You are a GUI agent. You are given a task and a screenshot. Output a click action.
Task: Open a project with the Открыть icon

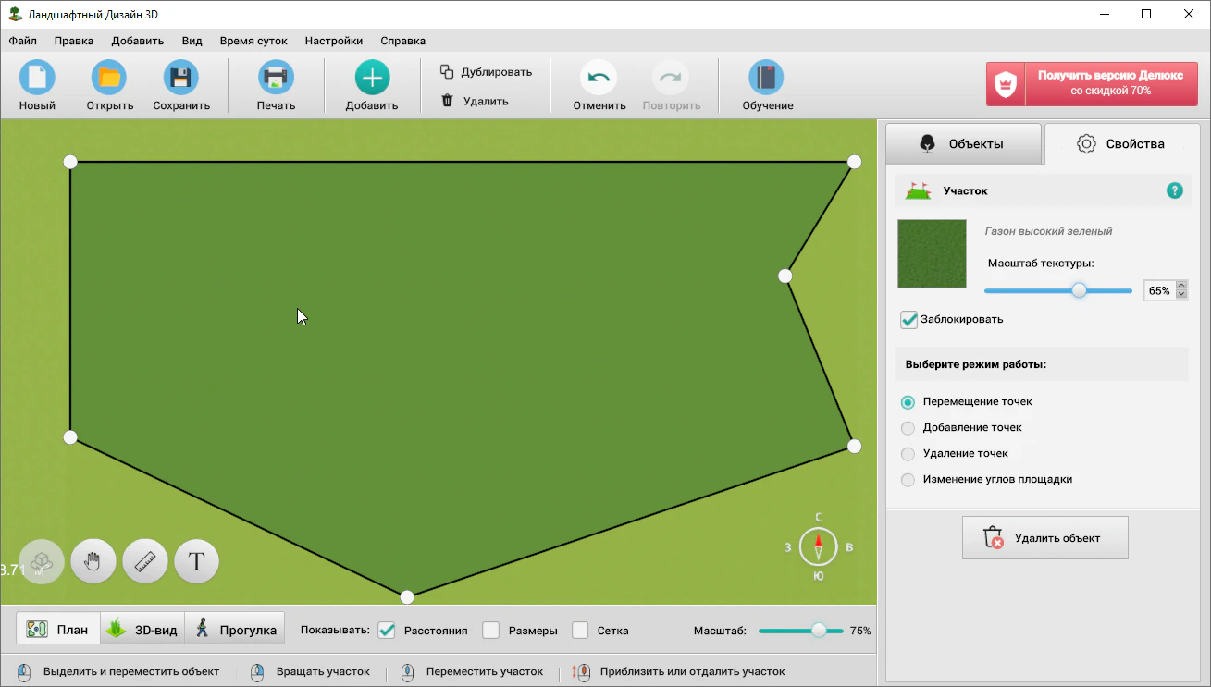[x=109, y=79]
